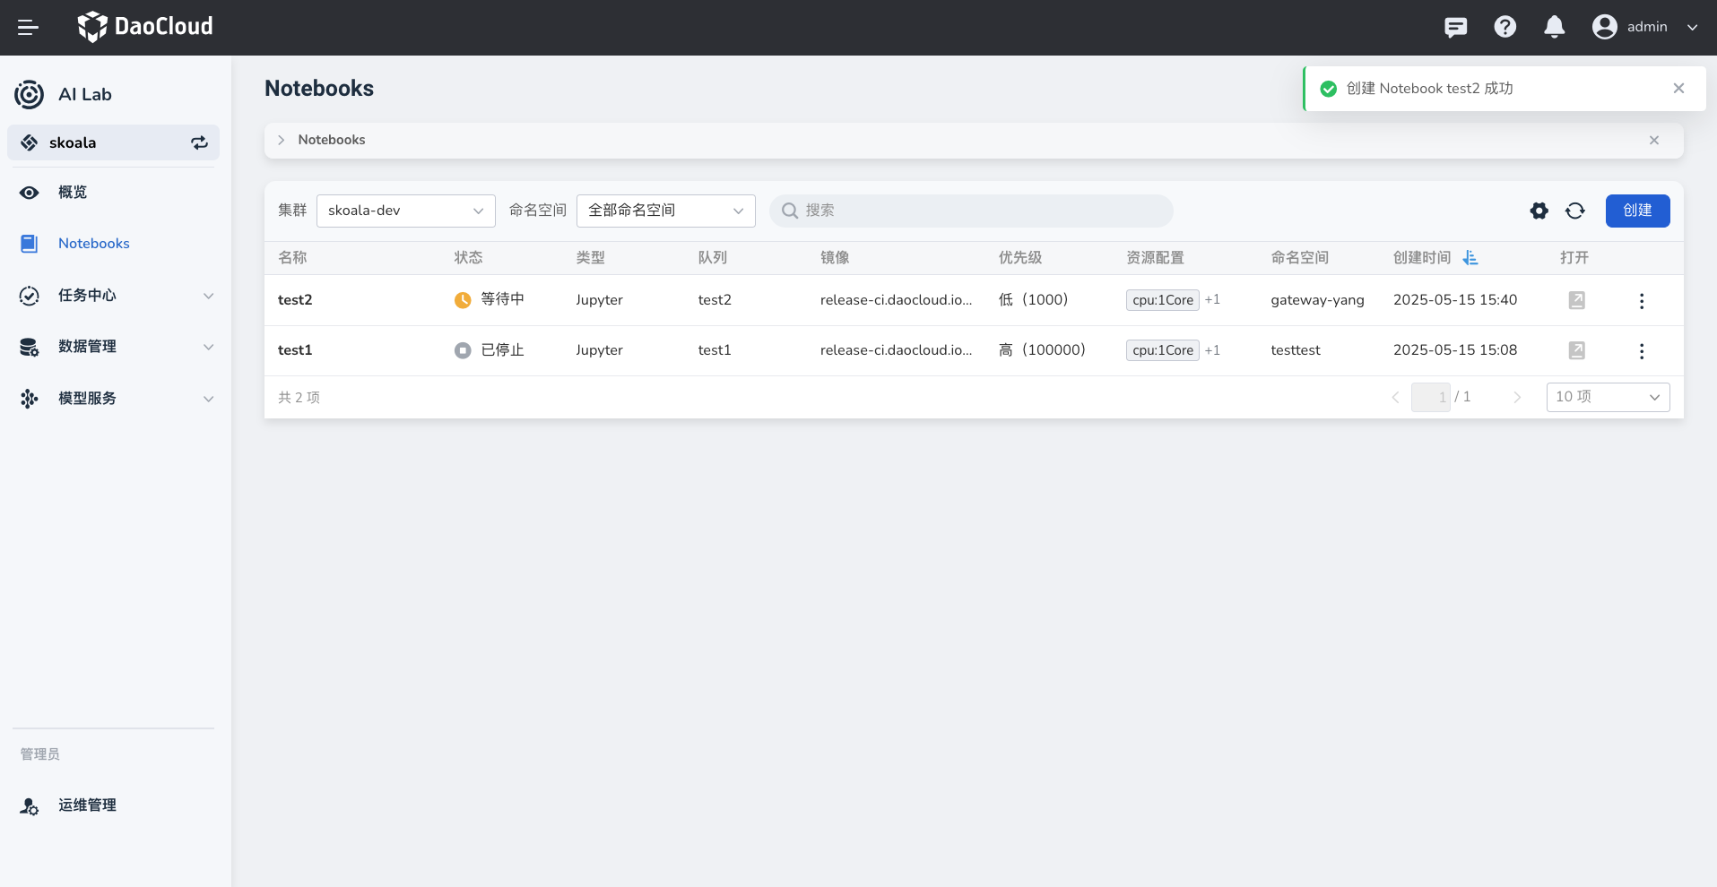Screen dimensions: 1717x887
Task: Open the notifications bell
Action: click(1554, 27)
